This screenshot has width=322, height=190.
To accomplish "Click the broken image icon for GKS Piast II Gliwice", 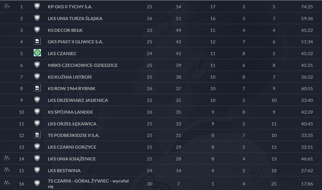I will (x=37, y=41).
